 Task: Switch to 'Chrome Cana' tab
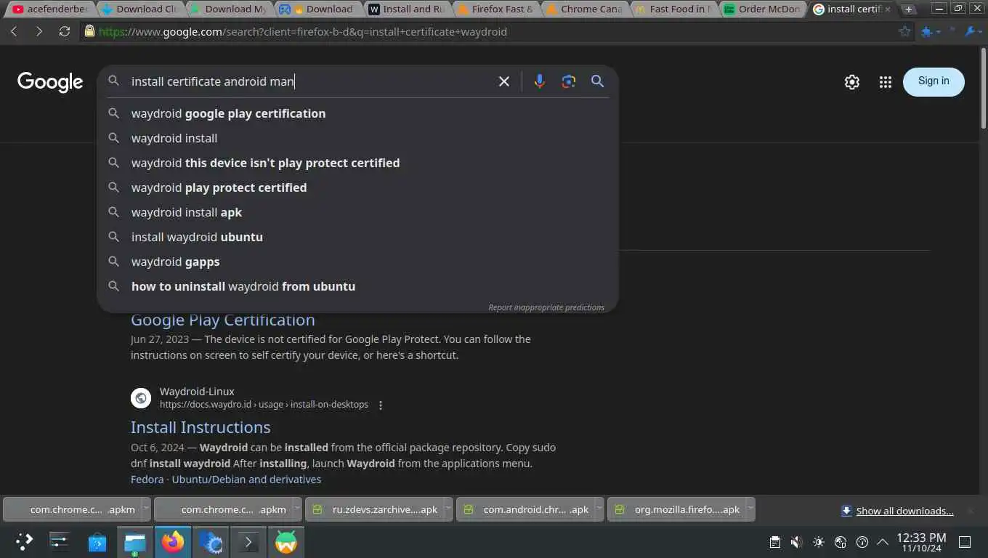583,9
